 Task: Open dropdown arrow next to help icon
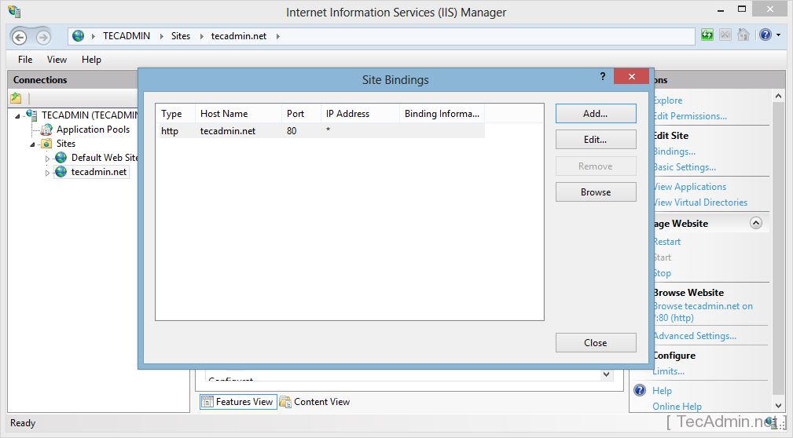click(778, 35)
